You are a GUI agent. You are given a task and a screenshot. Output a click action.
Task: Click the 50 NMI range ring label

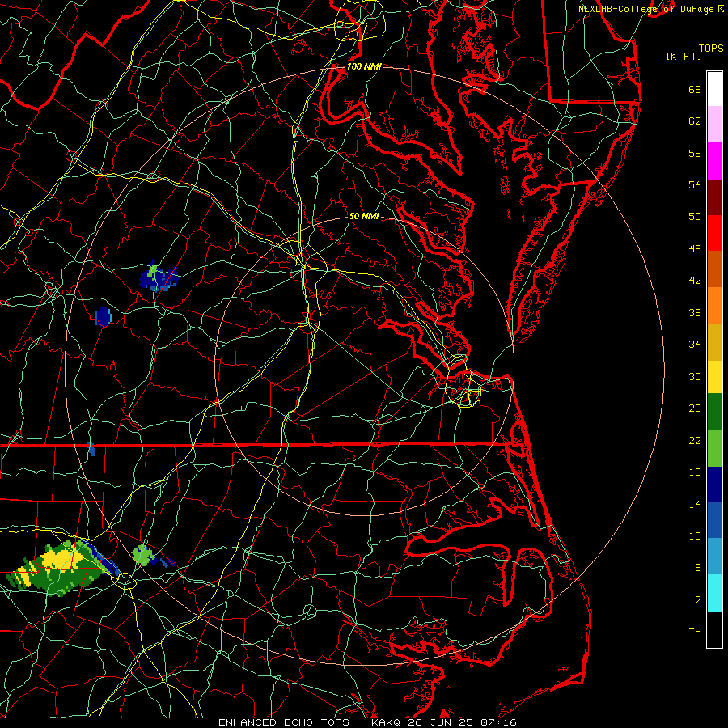click(364, 216)
